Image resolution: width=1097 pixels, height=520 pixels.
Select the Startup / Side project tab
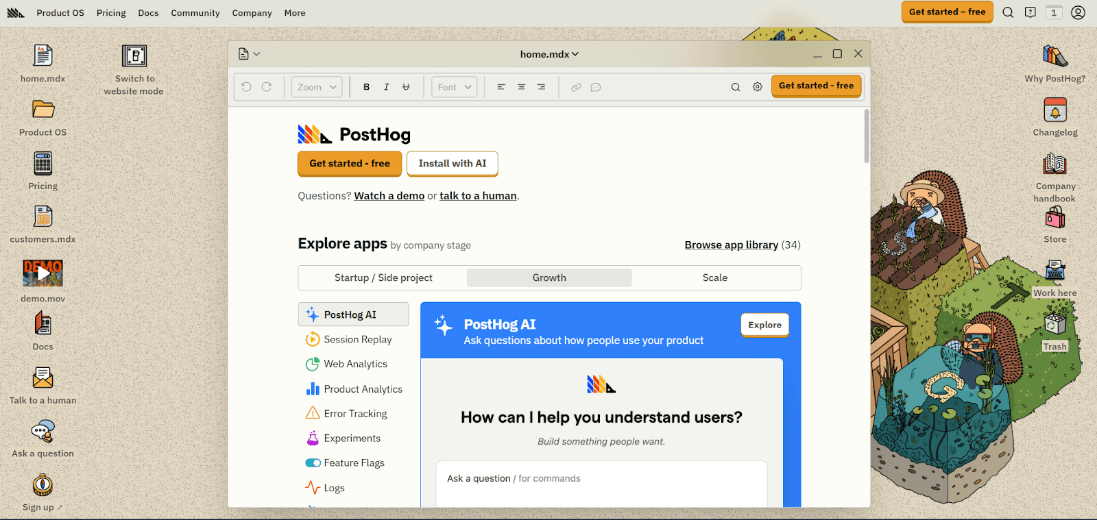coord(383,277)
